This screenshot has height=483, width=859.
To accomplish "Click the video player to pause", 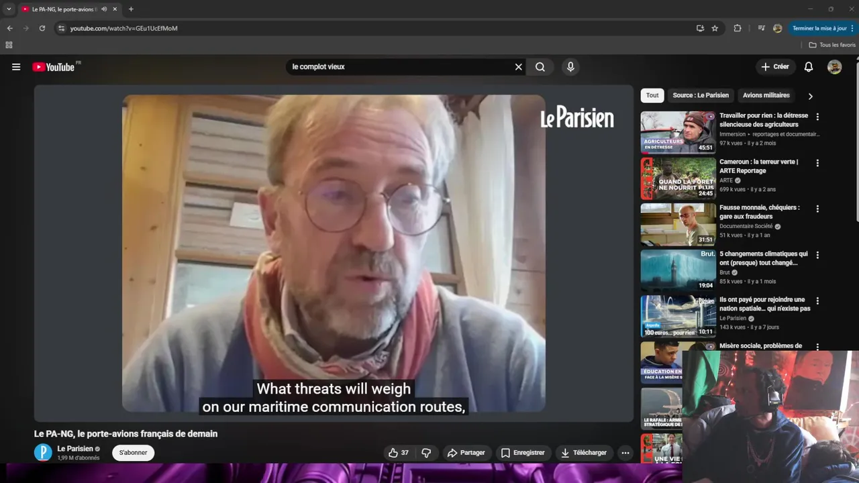I will click(x=334, y=253).
